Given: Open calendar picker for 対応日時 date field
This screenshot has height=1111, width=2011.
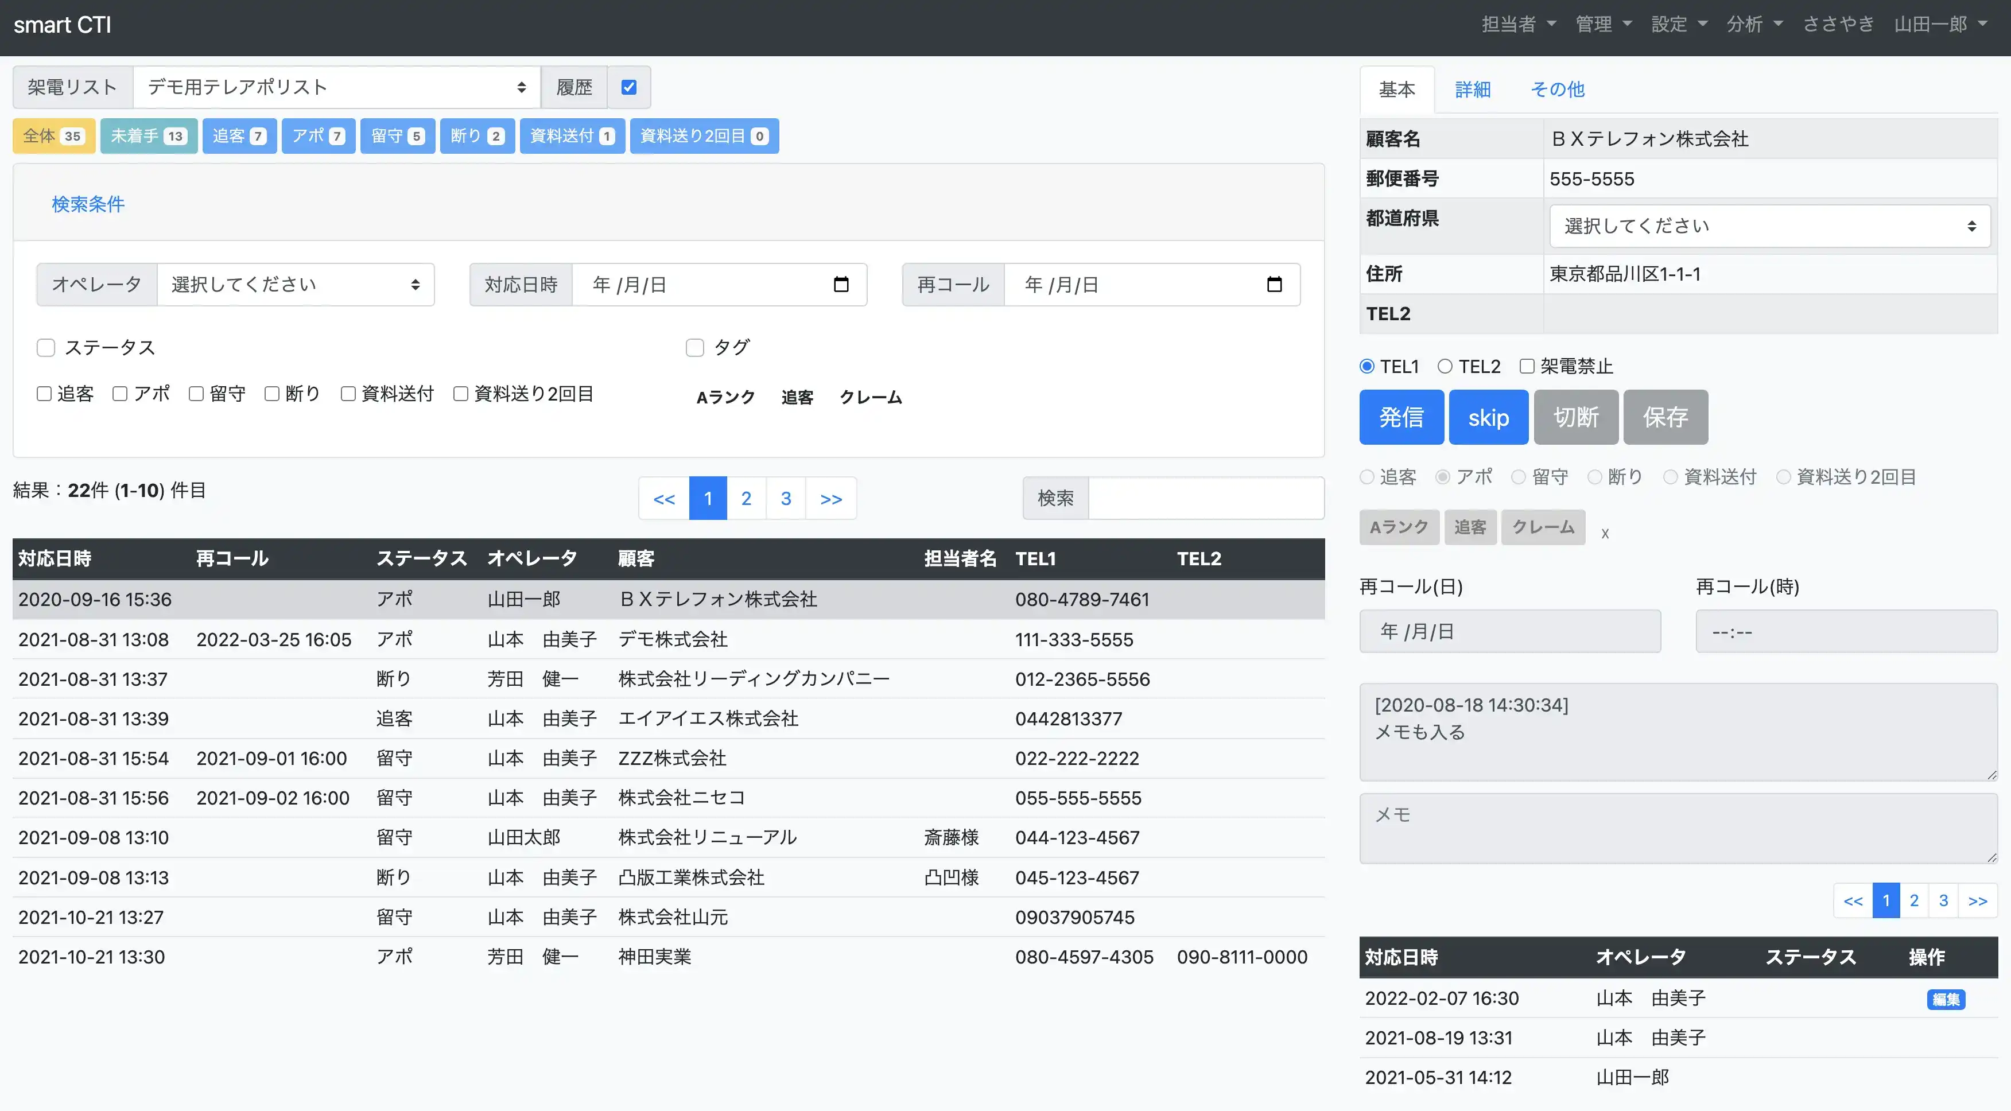Looking at the screenshot, I should point(841,284).
